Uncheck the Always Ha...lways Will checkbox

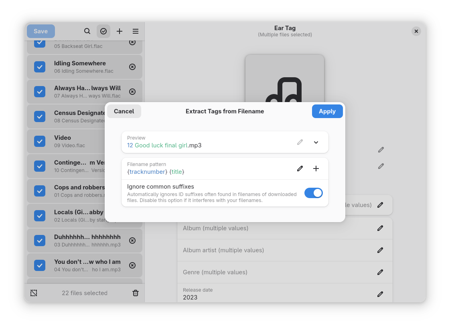(x=40, y=92)
